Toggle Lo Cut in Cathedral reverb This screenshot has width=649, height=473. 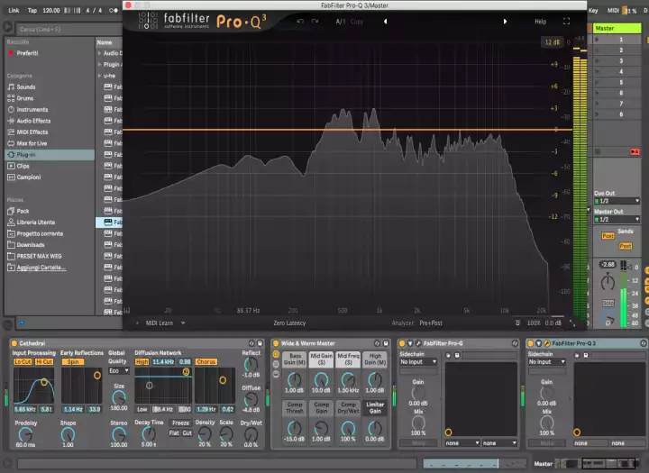click(23, 361)
